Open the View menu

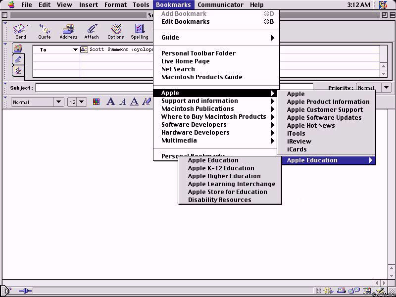coord(64,5)
